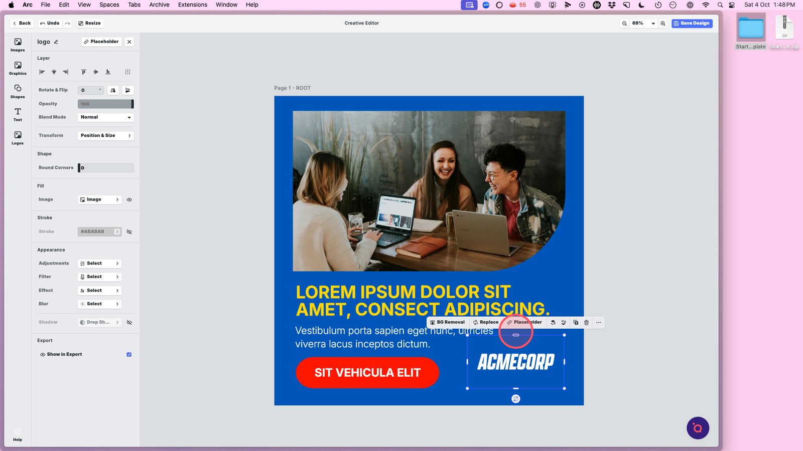Screen dimensions: 803x451
Task: Expand the Drop Shadow settings
Action: 100,323
